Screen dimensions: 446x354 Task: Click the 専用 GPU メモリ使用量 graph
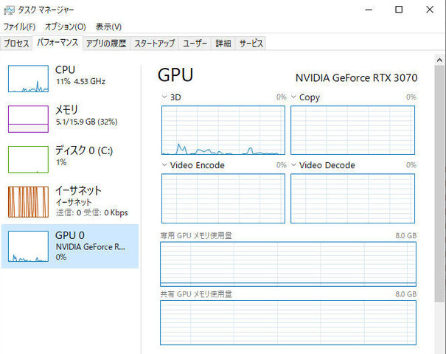288,264
